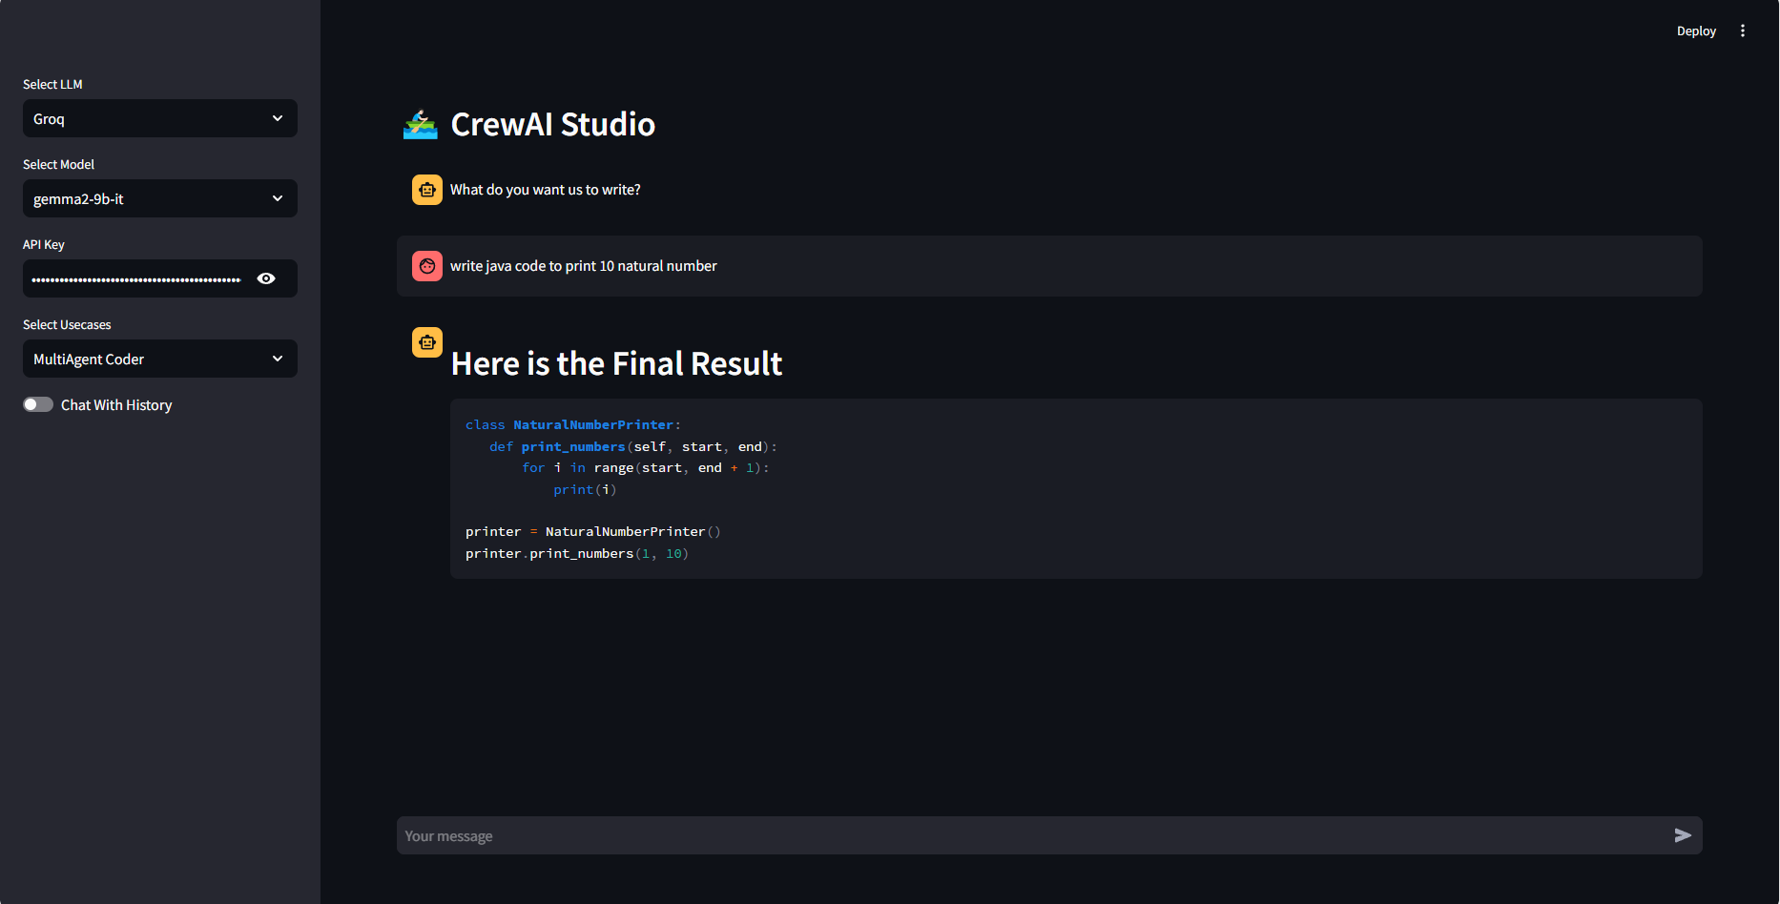Enable the Chat With History switch
1780x904 pixels.
click(x=37, y=403)
